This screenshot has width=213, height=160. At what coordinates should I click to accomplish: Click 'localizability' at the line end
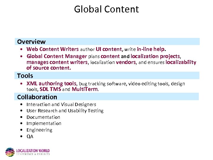click(x=181, y=62)
